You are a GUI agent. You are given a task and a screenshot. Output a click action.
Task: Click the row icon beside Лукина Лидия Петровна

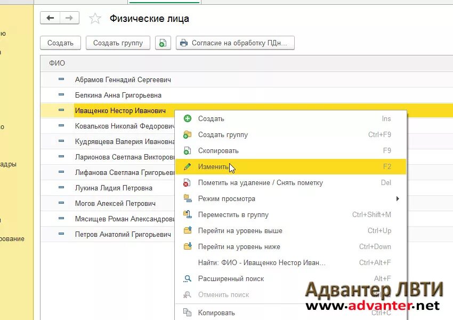pos(61,187)
